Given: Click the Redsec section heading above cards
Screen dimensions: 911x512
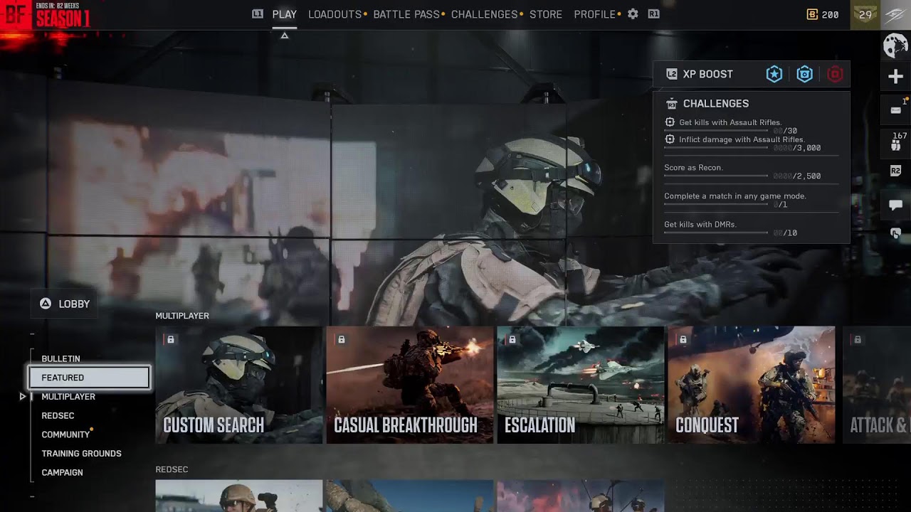Looking at the screenshot, I should (x=172, y=469).
